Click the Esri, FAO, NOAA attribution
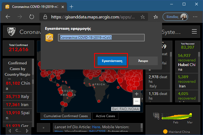 pos(125,109)
